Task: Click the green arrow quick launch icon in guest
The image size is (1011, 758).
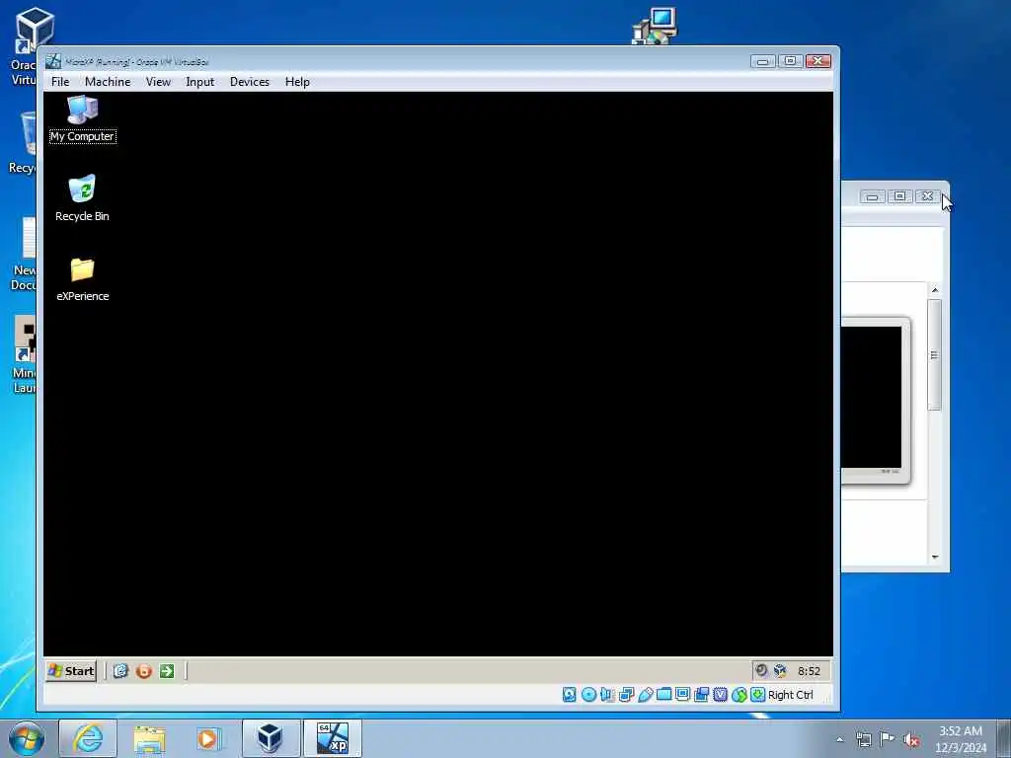Action: point(167,671)
